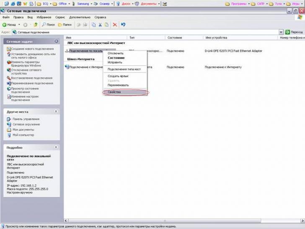This screenshot has width=305, height=229.
Task: Open Search (Поиск) in the toolbar
Action: point(48,25)
